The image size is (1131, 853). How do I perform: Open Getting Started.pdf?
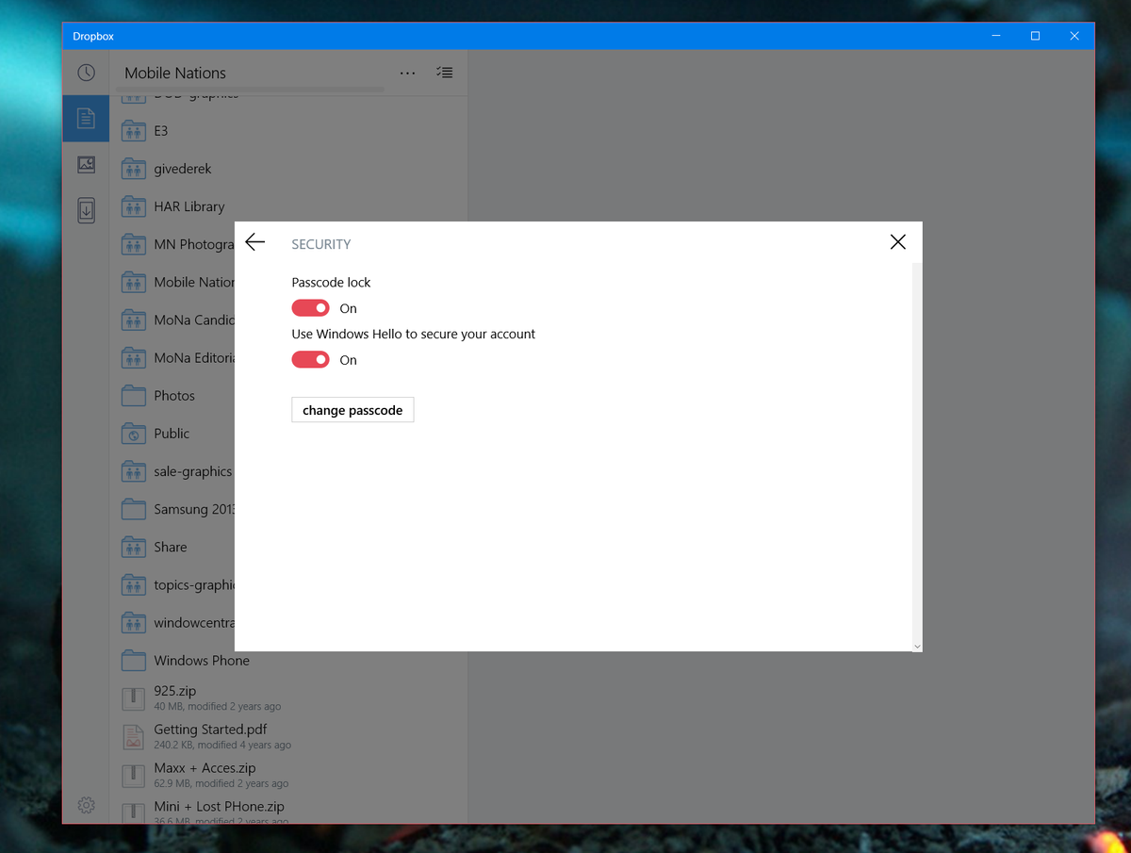coord(209,729)
